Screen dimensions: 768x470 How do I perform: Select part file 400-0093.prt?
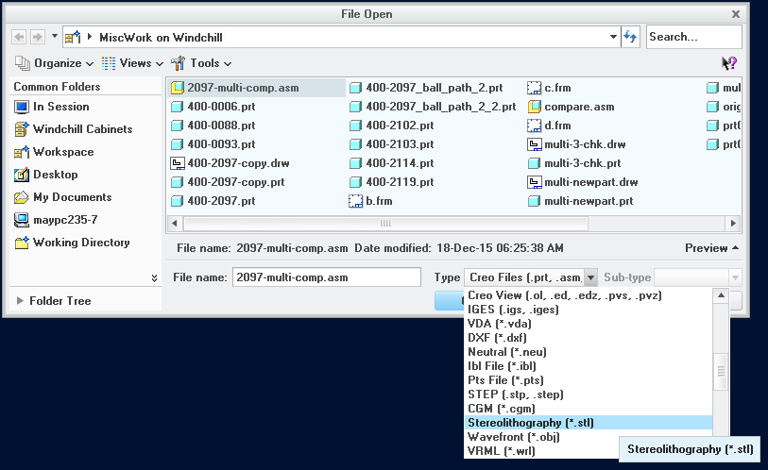213,144
